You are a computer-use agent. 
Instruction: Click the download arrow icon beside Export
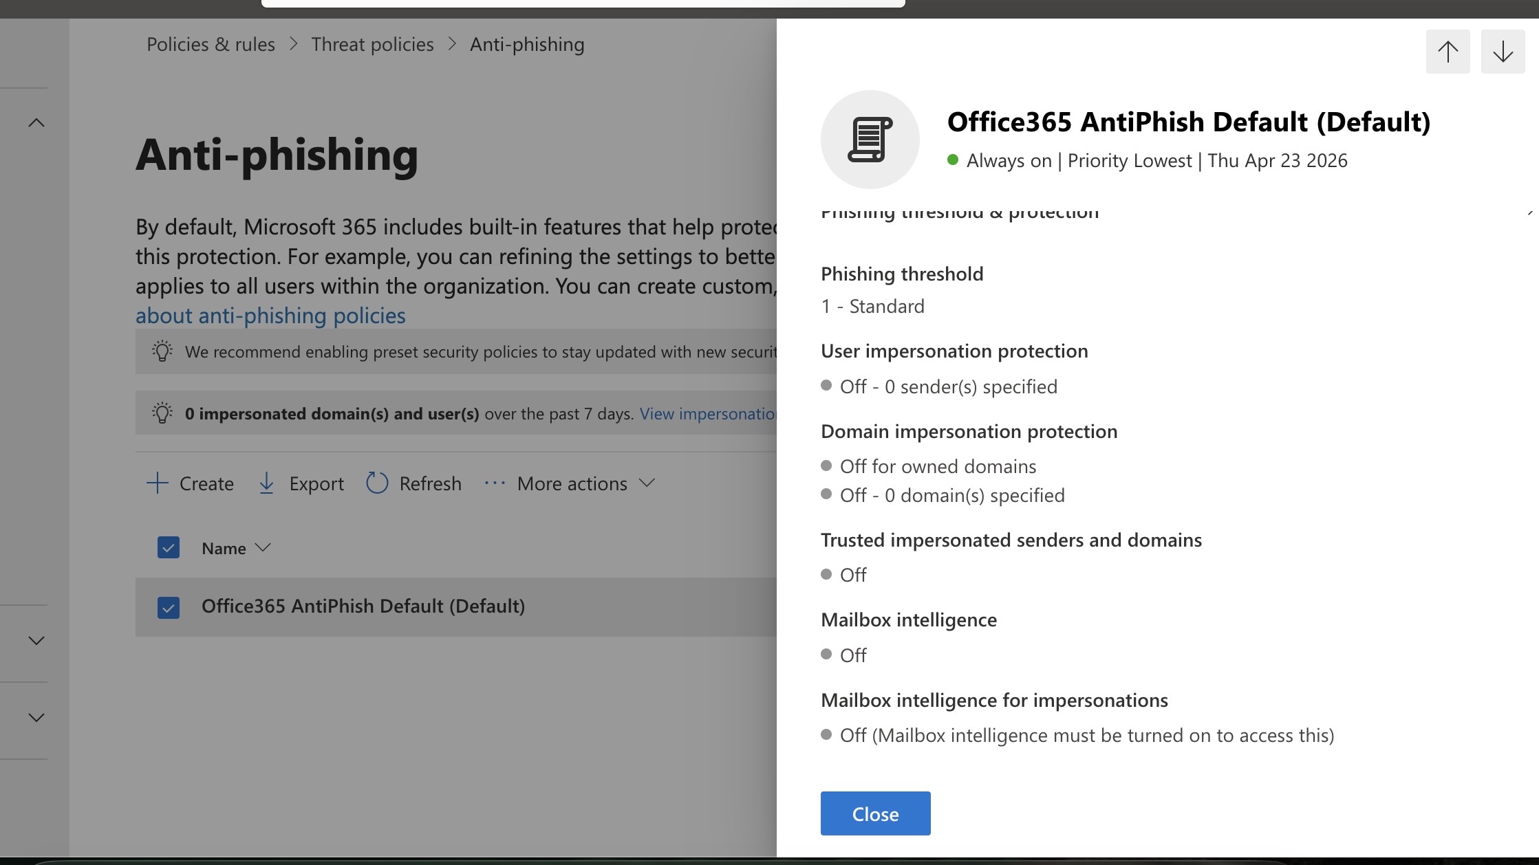tap(266, 483)
